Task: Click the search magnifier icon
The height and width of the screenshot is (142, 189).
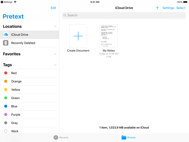Action: [x=65, y=15]
